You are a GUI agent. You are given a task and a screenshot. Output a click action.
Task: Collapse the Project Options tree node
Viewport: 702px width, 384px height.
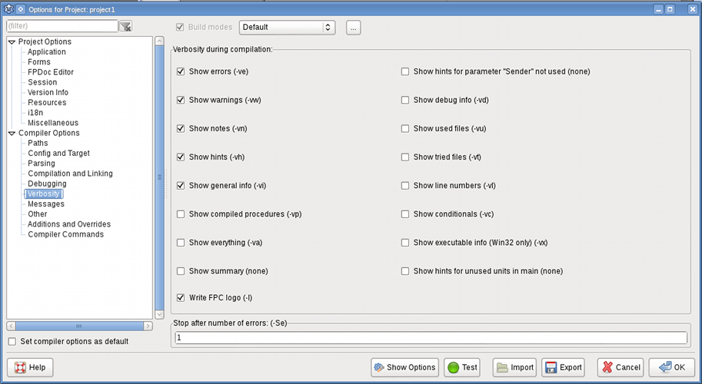tap(12, 42)
